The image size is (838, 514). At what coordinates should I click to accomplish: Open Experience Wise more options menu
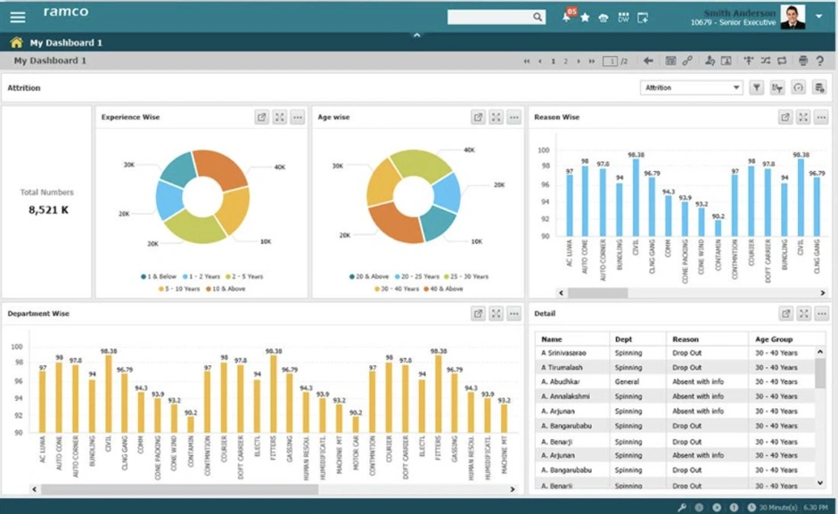(x=298, y=117)
